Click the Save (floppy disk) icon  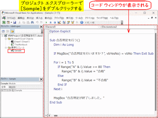click(15, 22)
